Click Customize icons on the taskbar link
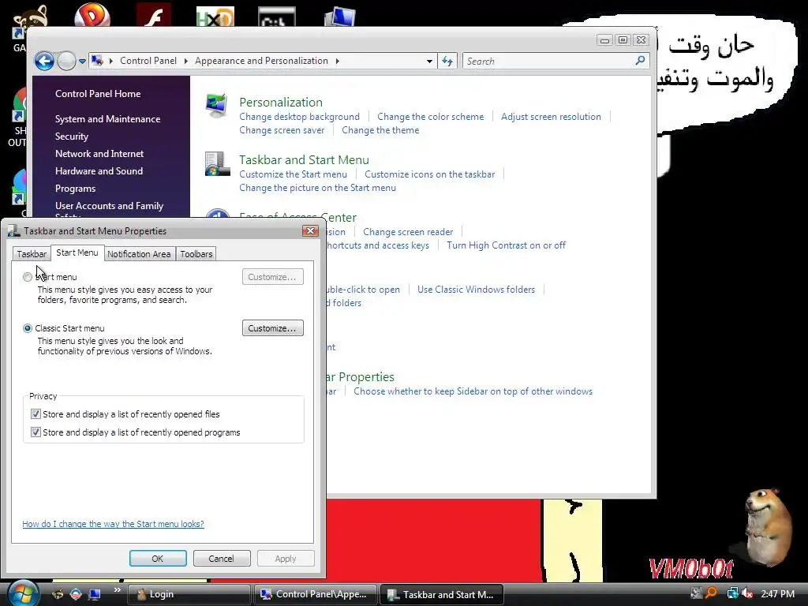 tap(430, 174)
